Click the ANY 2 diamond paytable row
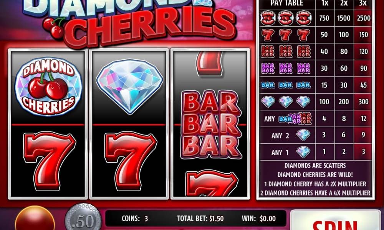This screenshot has width=384, height=230. [x=315, y=135]
